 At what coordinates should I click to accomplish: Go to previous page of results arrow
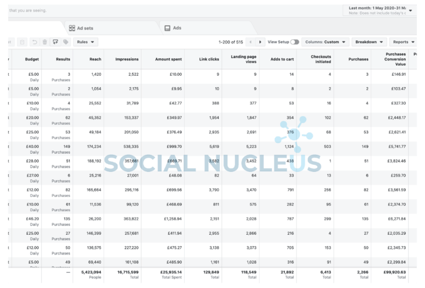[250, 42]
